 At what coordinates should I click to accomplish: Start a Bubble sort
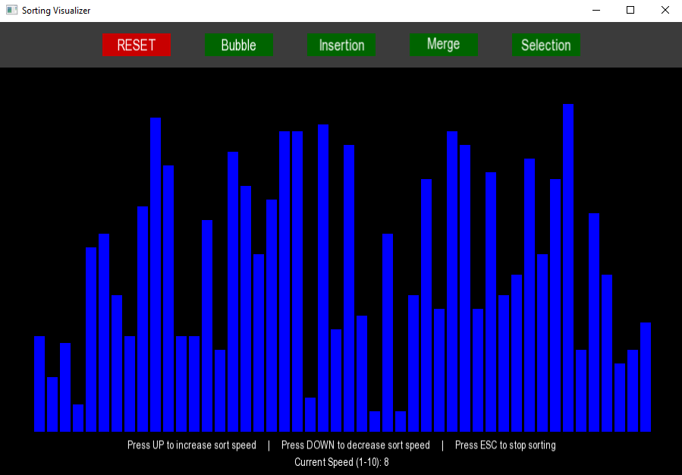(x=238, y=45)
